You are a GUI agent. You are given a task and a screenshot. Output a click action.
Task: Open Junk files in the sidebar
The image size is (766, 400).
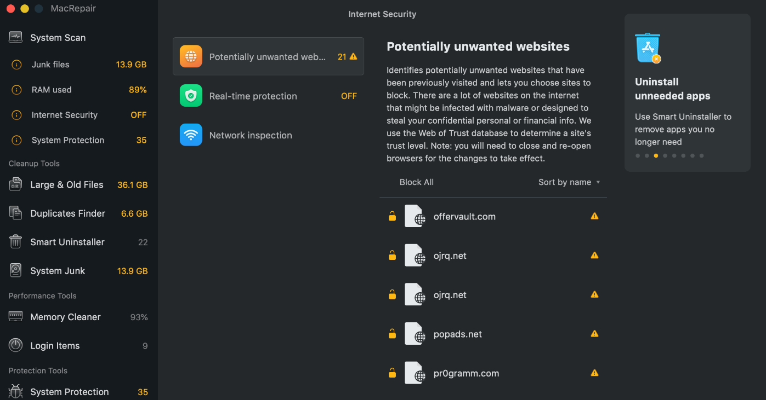(x=50, y=65)
